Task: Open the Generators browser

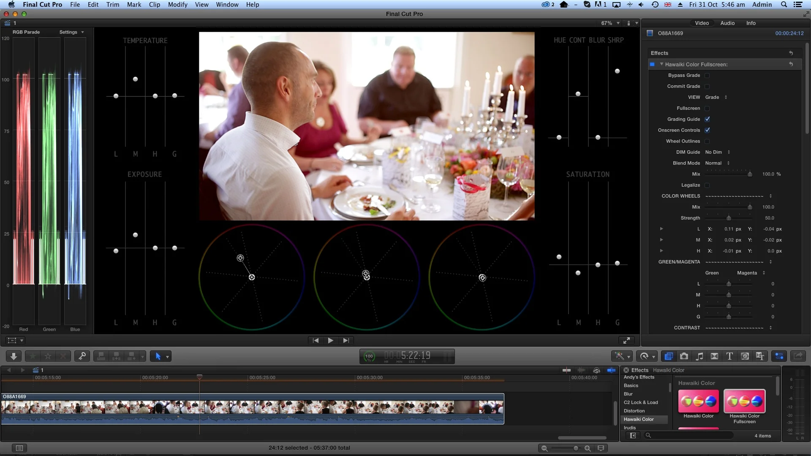Action: click(745, 356)
